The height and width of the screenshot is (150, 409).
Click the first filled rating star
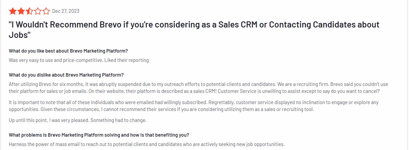click(x=13, y=11)
